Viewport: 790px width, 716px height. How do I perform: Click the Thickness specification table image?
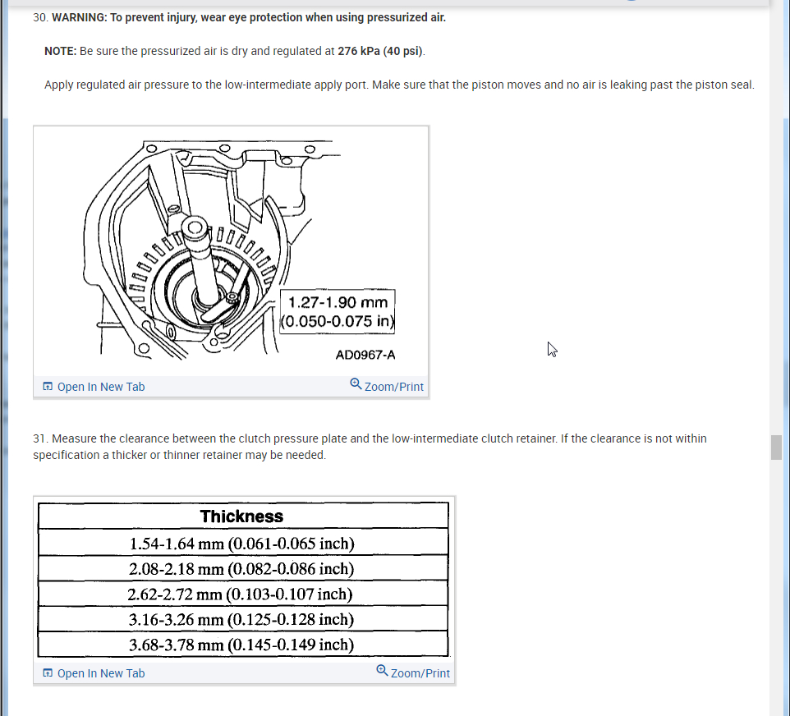[x=244, y=580]
